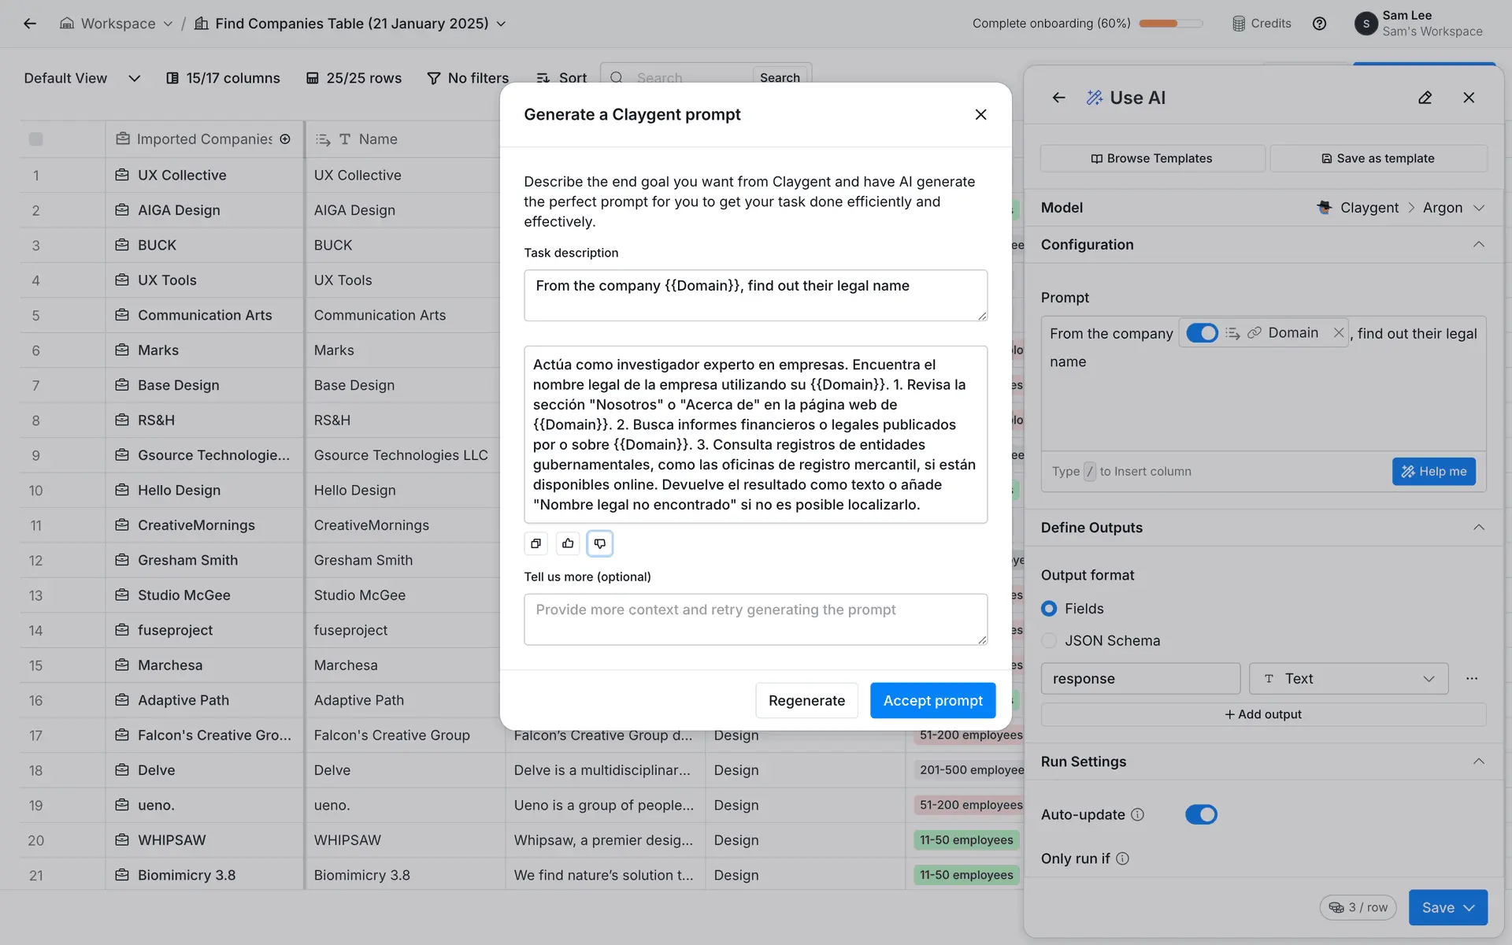Open the Browse Templates tab
The image size is (1512, 945).
tap(1152, 158)
